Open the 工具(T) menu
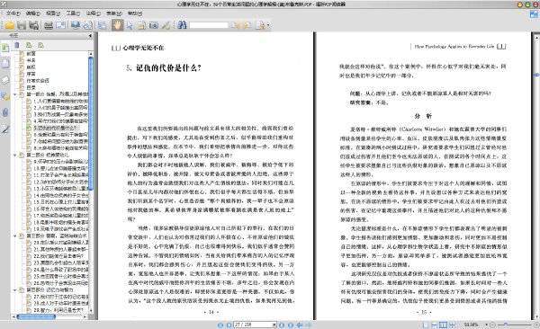This screenshot has width=540, height=329. [73, 13]
